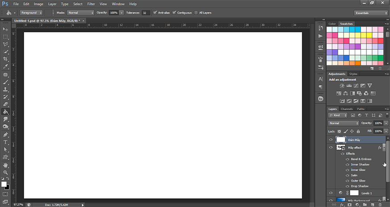390x207 pixels.
Task: Select the Quick Selection tool
Action: tap(5, 52)
